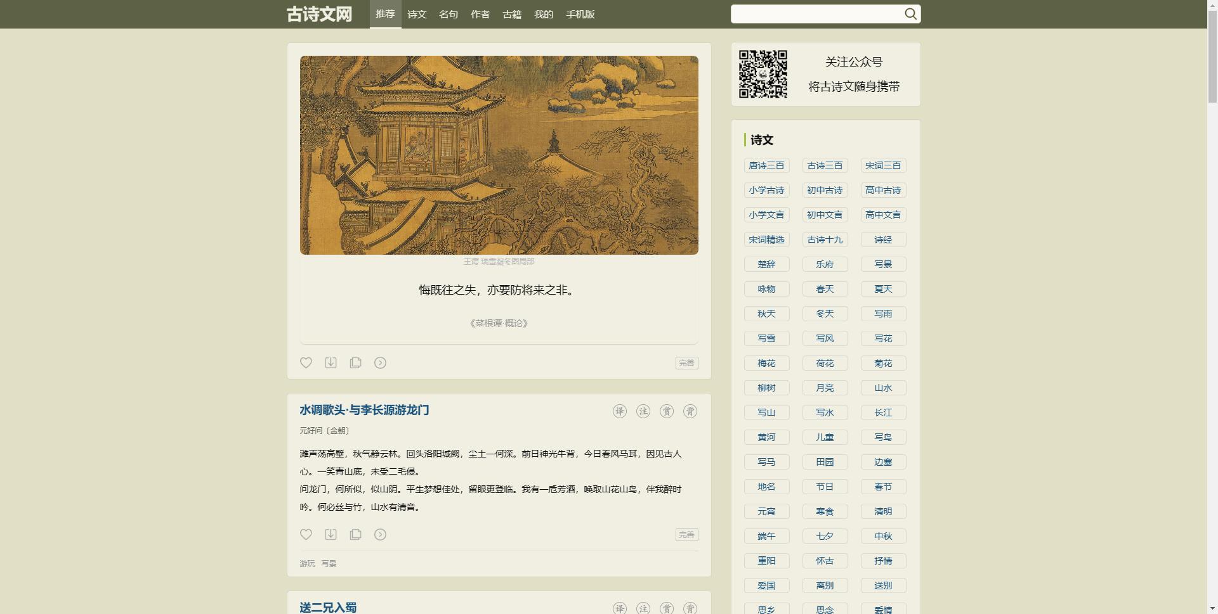Click the 背 (recite) icon beside 送二兄入蜀
Image resolution: width=1218 pixels, height=614 pixels.
tap(691, 608)
